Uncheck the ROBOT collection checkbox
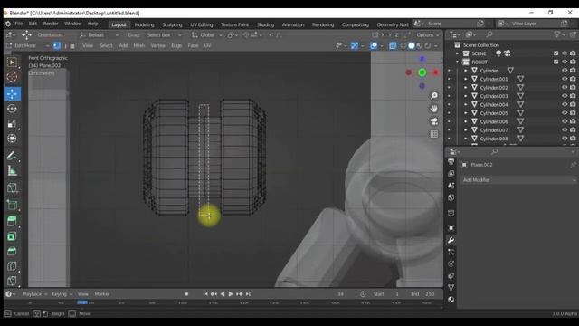 pyautogui.click(x=556, y=62)
